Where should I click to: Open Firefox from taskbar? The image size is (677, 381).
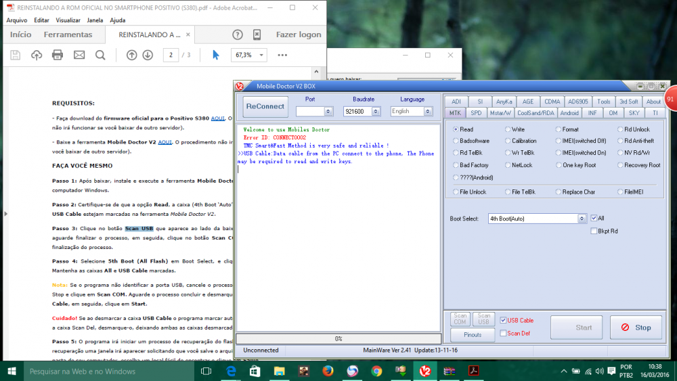[328, 371]
